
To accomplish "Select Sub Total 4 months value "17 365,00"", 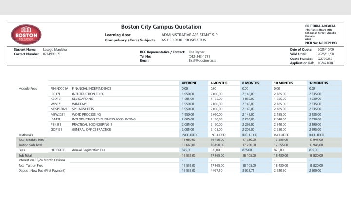I will [217, 156].
